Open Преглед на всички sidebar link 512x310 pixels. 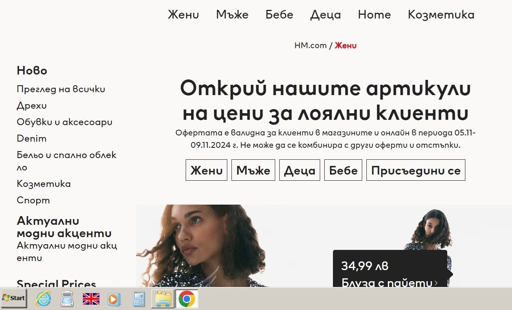[x=61, y=89]
